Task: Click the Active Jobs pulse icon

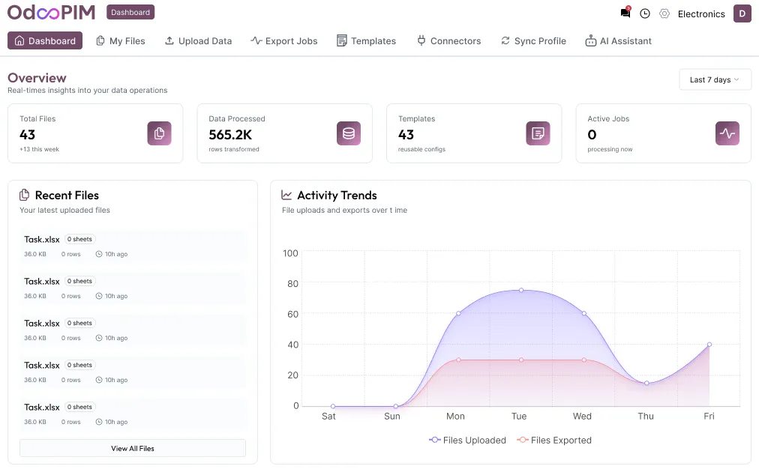Action: [x=727, y=133]
